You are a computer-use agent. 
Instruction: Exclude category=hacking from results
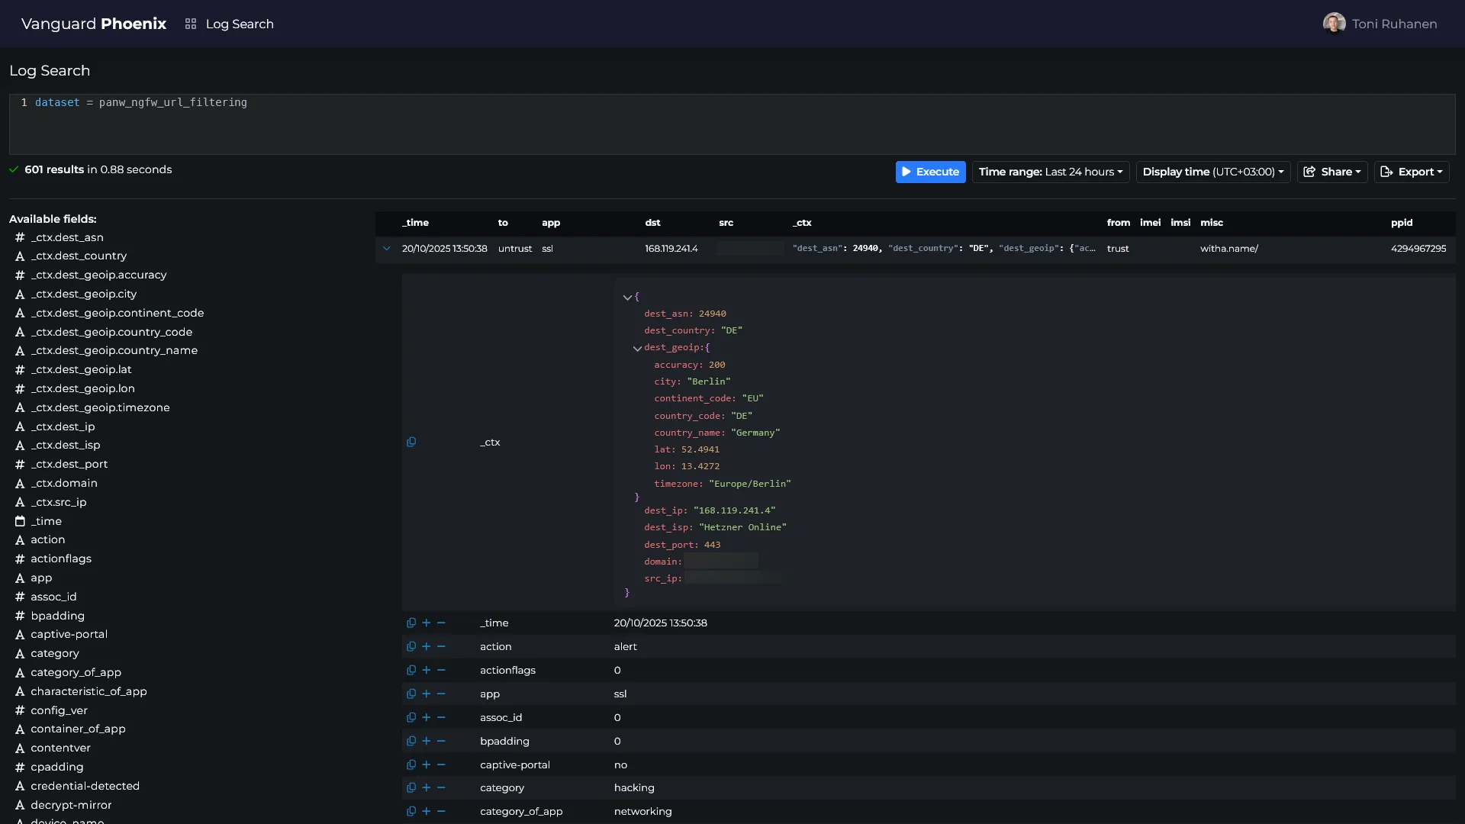(x=443, y=787)
